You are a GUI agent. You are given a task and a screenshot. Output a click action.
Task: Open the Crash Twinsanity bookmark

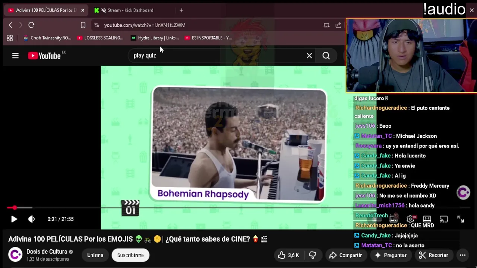click(x=47, y=38)
